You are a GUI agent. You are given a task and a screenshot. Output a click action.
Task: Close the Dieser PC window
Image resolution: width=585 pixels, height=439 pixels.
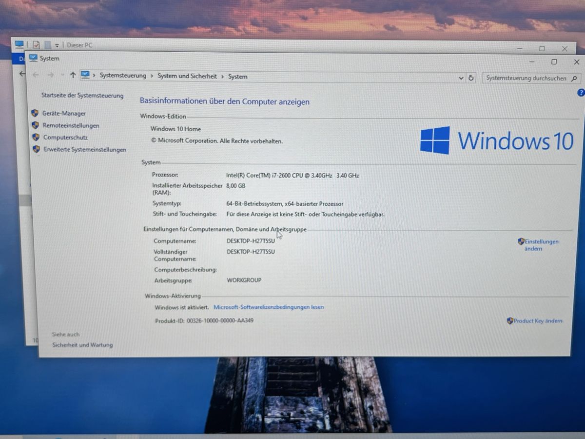[565, 49]
